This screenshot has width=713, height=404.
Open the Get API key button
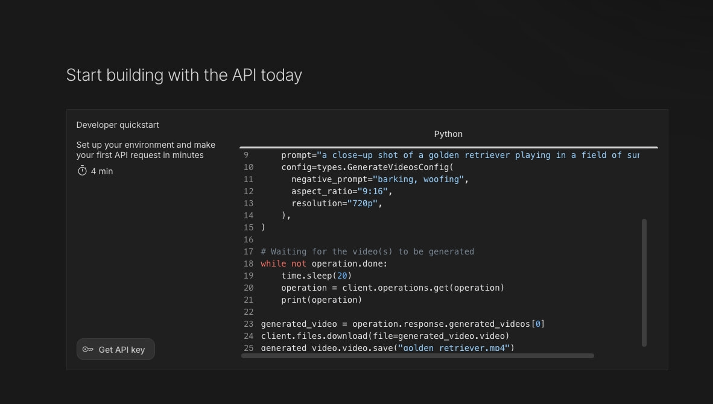coord(115,350)
